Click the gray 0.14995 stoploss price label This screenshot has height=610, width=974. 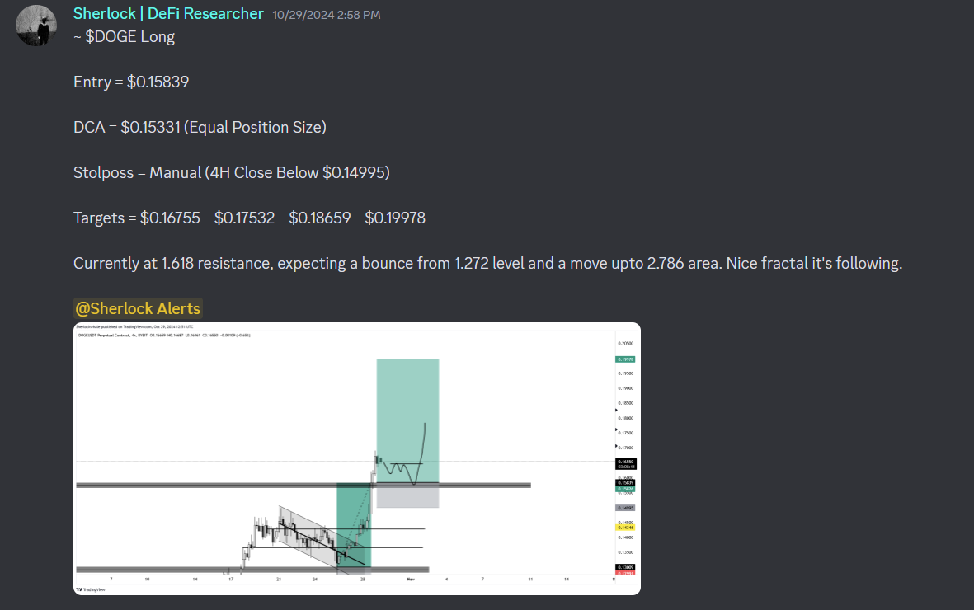pyautogui.click(x=626, y=507)
